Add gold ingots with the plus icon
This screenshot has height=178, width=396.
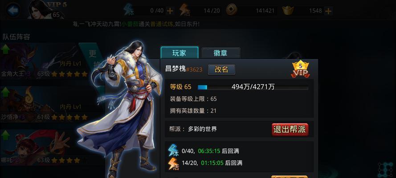(x=328, y=11)
